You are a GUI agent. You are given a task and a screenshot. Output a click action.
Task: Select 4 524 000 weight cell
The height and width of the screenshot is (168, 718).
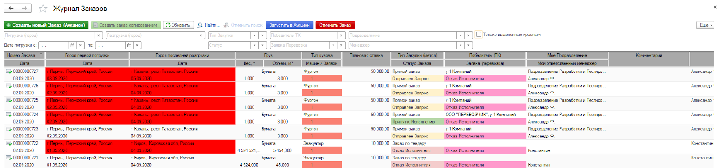(x=249, y=165)
